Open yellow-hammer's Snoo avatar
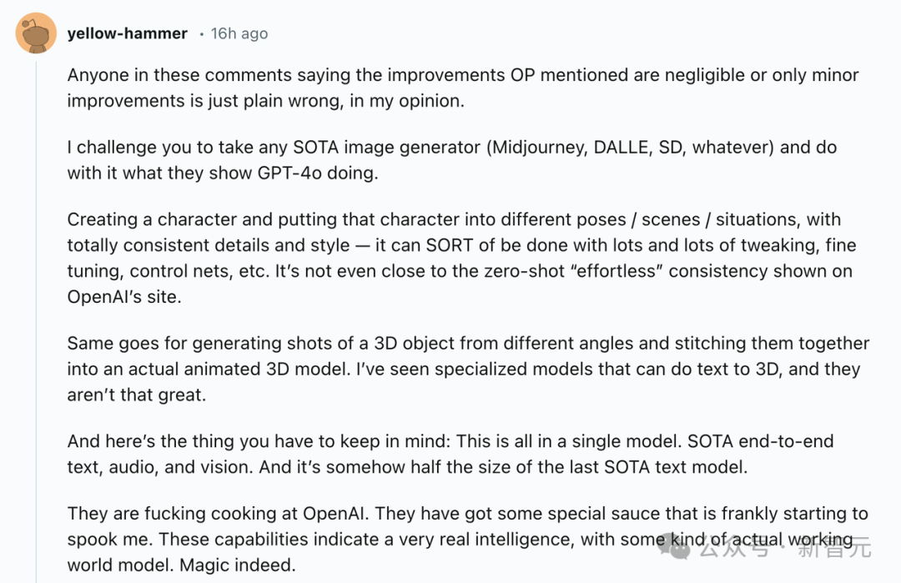This screenshot has width=901, height=583. [x=36, y=33]
